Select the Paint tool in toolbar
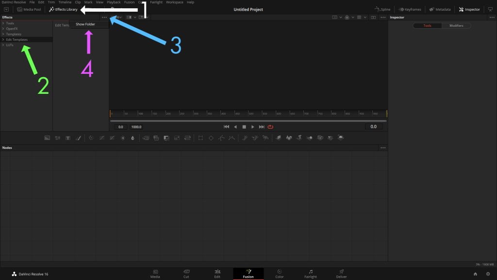The width and height of the screenshot is (497, 280). pyautogui.click(x=78, y=138)
